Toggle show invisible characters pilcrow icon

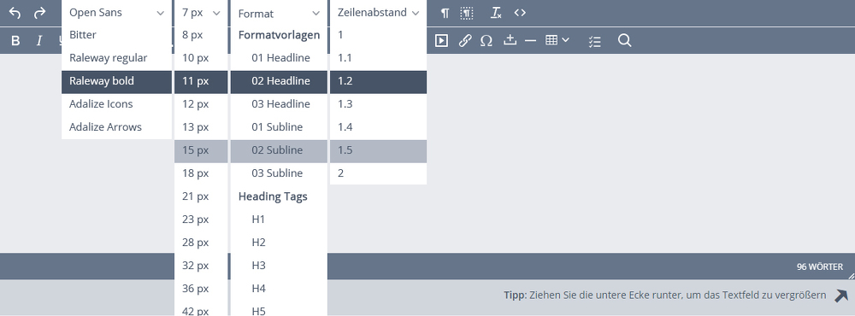pos(445,13)
